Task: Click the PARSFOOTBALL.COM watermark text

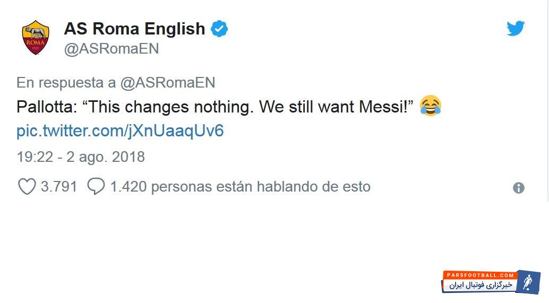Action: tap(481, 275)
